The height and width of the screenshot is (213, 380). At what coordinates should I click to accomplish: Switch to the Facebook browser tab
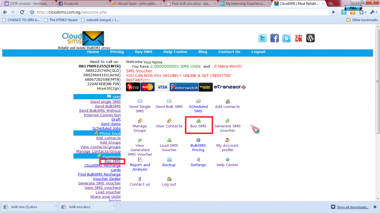click(x=83, y=4)
